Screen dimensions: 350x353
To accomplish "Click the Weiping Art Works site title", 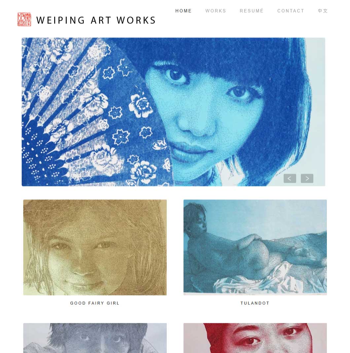I will coord(96,20).
